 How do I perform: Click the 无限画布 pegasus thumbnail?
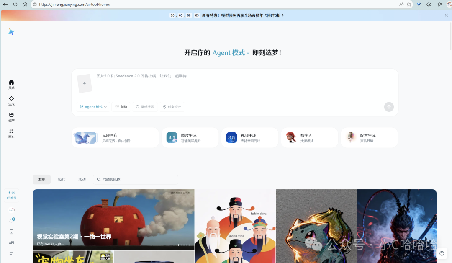tap(86, 137)
